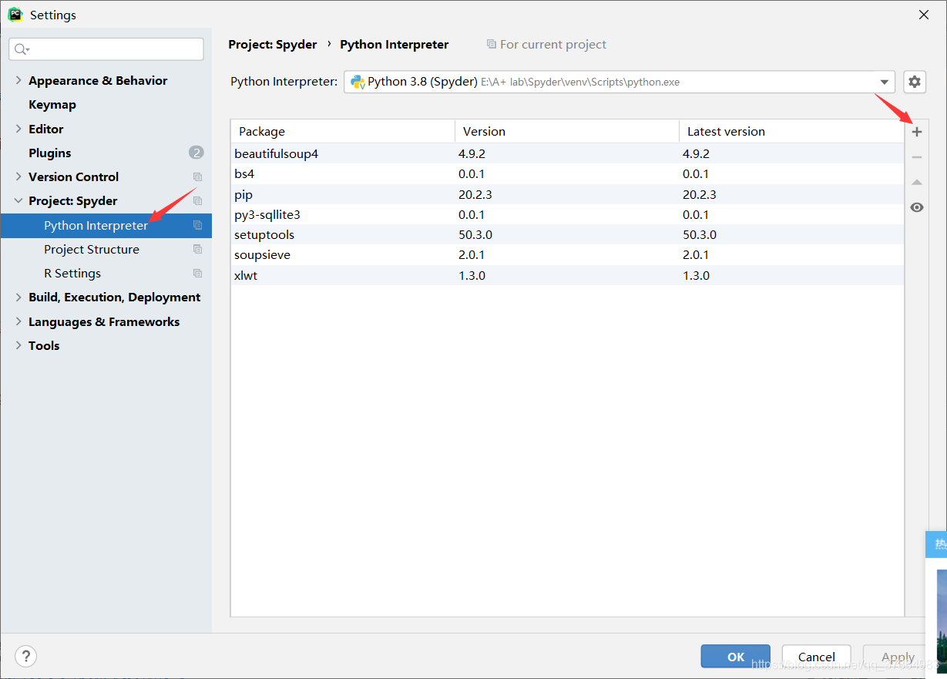Click latest version 2.0.1 of soupsieve
The image size is (947, 679).
696,254
